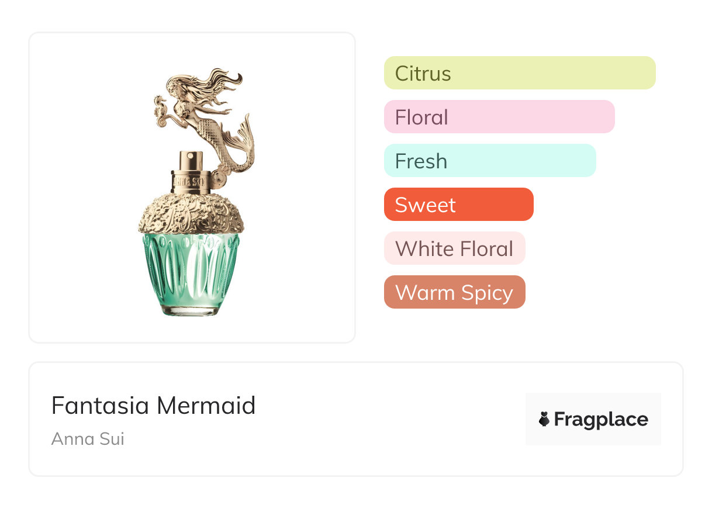712x505 pixels.
Task: Click the Warm Spicy accord bar
Action: (x=454, y=292)
